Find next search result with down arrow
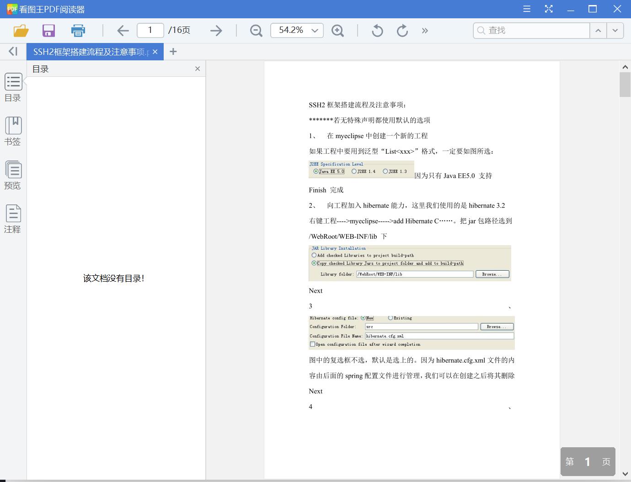The image size is (631, 482). click(615, 30)
